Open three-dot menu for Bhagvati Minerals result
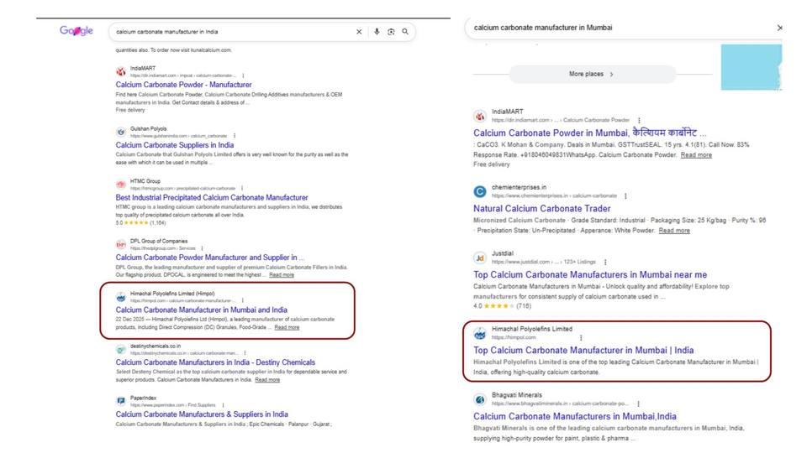Screen dimensions: 807x453 [638, 404]
